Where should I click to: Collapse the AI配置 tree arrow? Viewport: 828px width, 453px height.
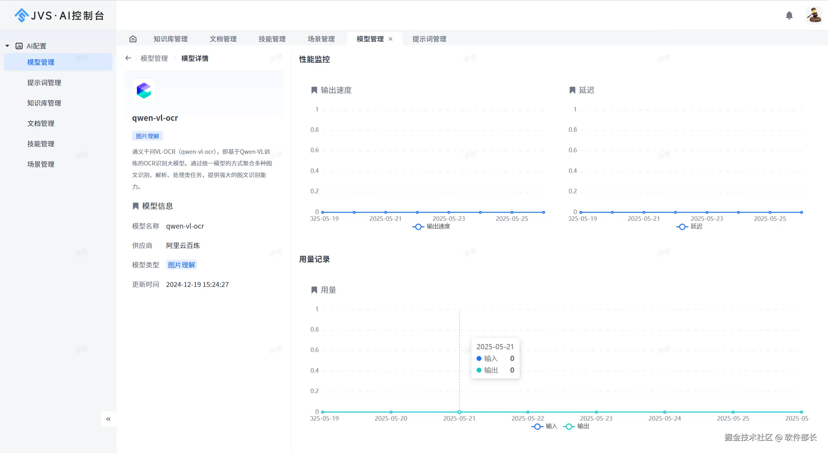(7, 46)
